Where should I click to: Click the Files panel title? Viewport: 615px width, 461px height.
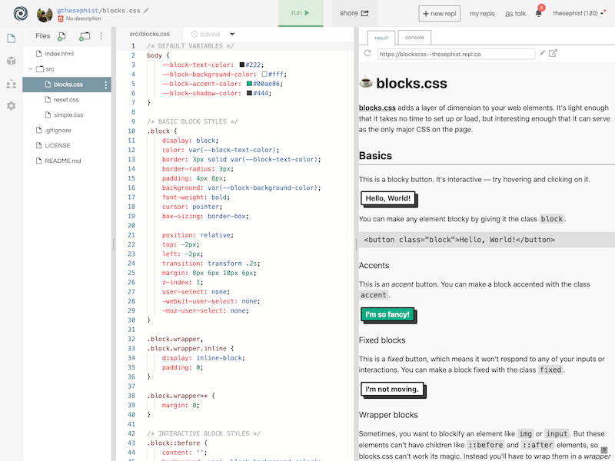[x=43, y=36]
